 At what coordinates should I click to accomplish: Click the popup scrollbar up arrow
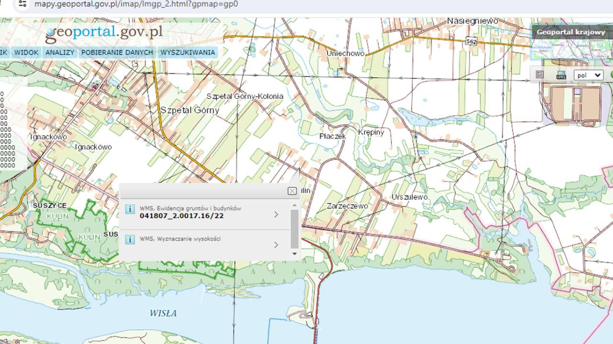[x=295, y=205]
